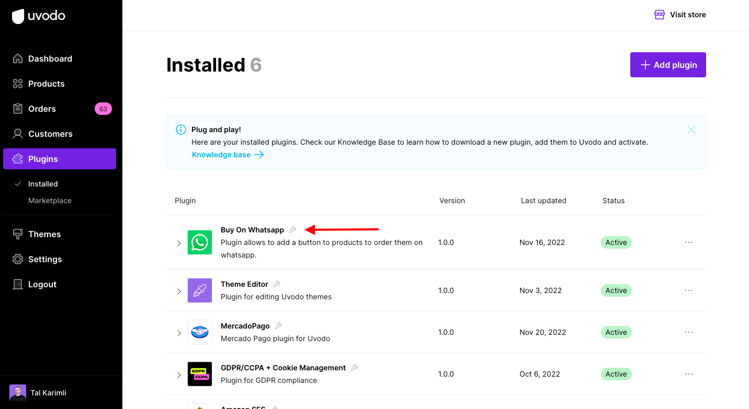Click the Nov 16, 2022 date cell
749x409 pixels.
(542, 242)
